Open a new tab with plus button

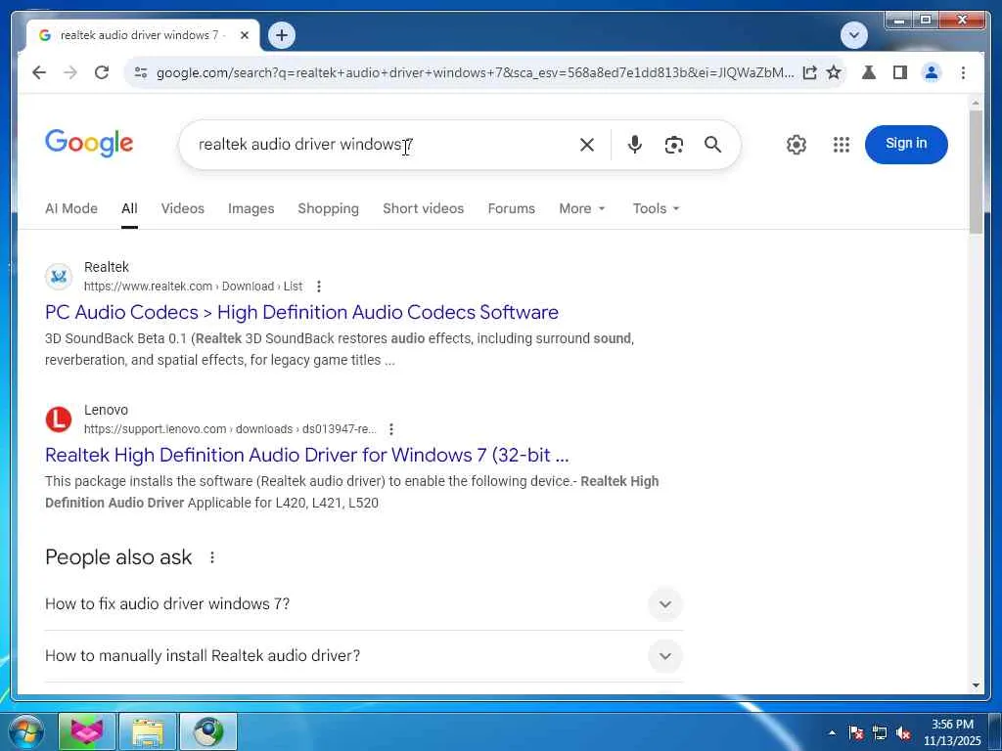[282, 35]
